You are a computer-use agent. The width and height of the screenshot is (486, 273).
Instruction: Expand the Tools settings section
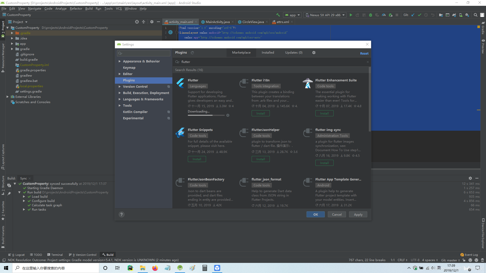(x=119, y=105)
